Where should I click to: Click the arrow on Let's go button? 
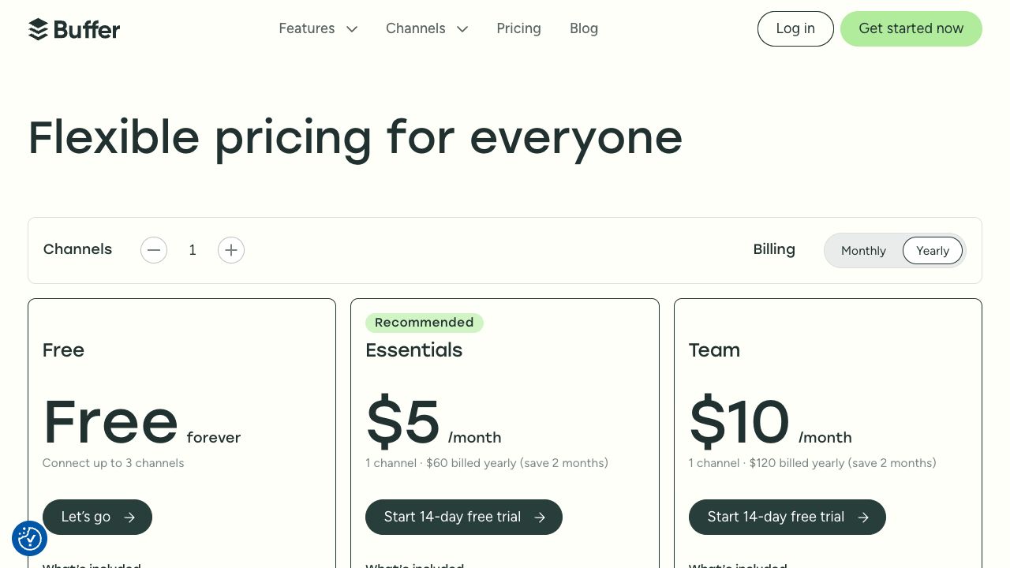coord(129,518)
